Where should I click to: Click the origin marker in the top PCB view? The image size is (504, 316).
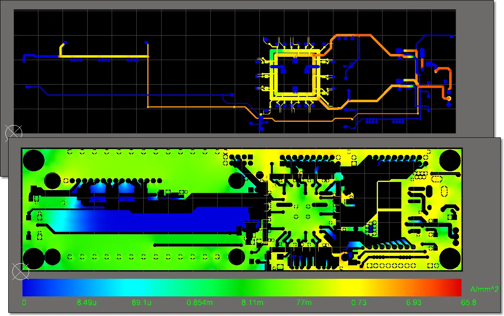tap(13, 133)
